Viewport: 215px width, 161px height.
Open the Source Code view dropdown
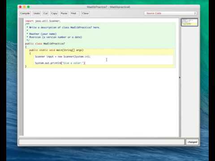171,13
